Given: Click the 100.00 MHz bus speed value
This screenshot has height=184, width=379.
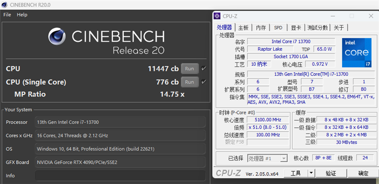Looking at the screenshot, I should [268, 135].
